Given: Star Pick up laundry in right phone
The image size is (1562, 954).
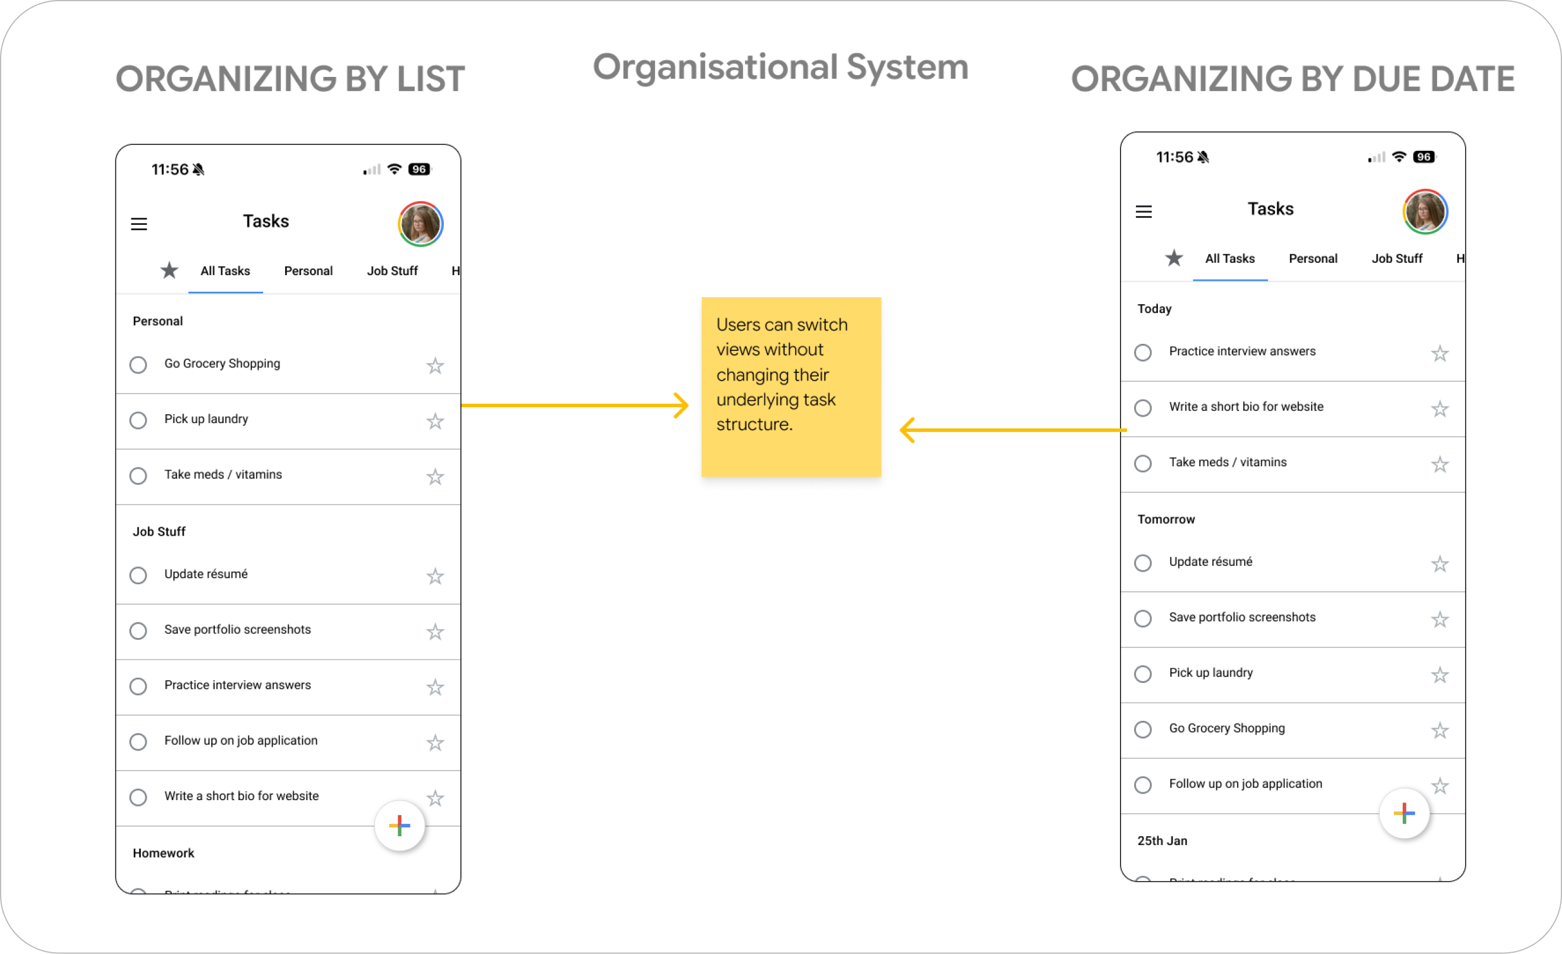Looking at the screenshot, I should tap(1440, 675).
